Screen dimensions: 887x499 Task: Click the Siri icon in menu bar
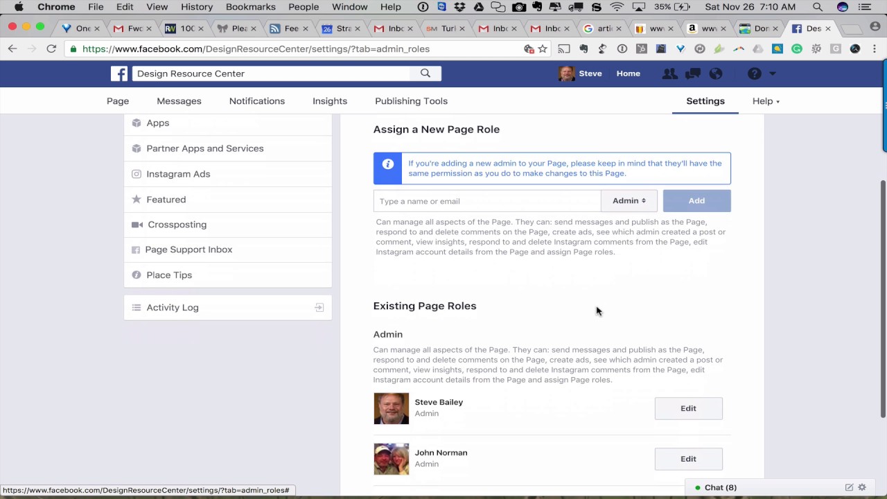[x=843, y=7]
